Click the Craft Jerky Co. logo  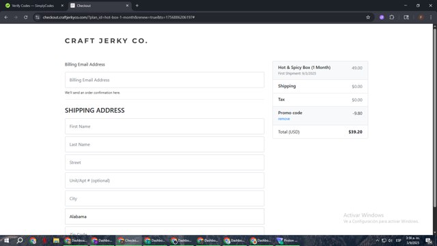coord(107,41)
